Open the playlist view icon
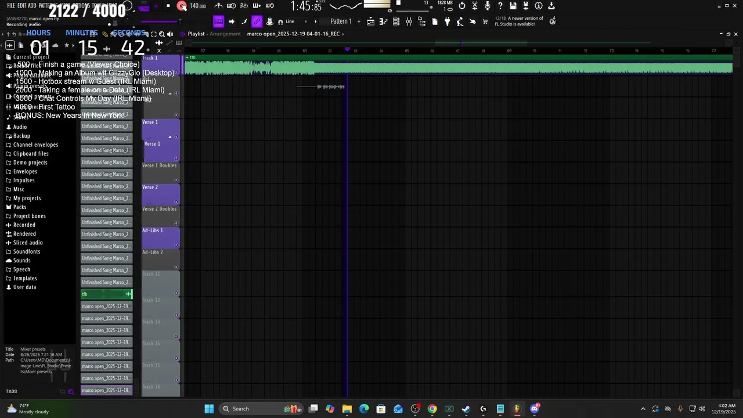Viewport: 743px width, 418px height. click(x=370, y=21)
